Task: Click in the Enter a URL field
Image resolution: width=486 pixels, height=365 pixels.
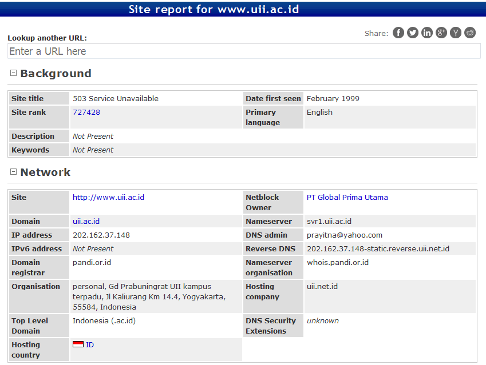Action: (244, 51)
